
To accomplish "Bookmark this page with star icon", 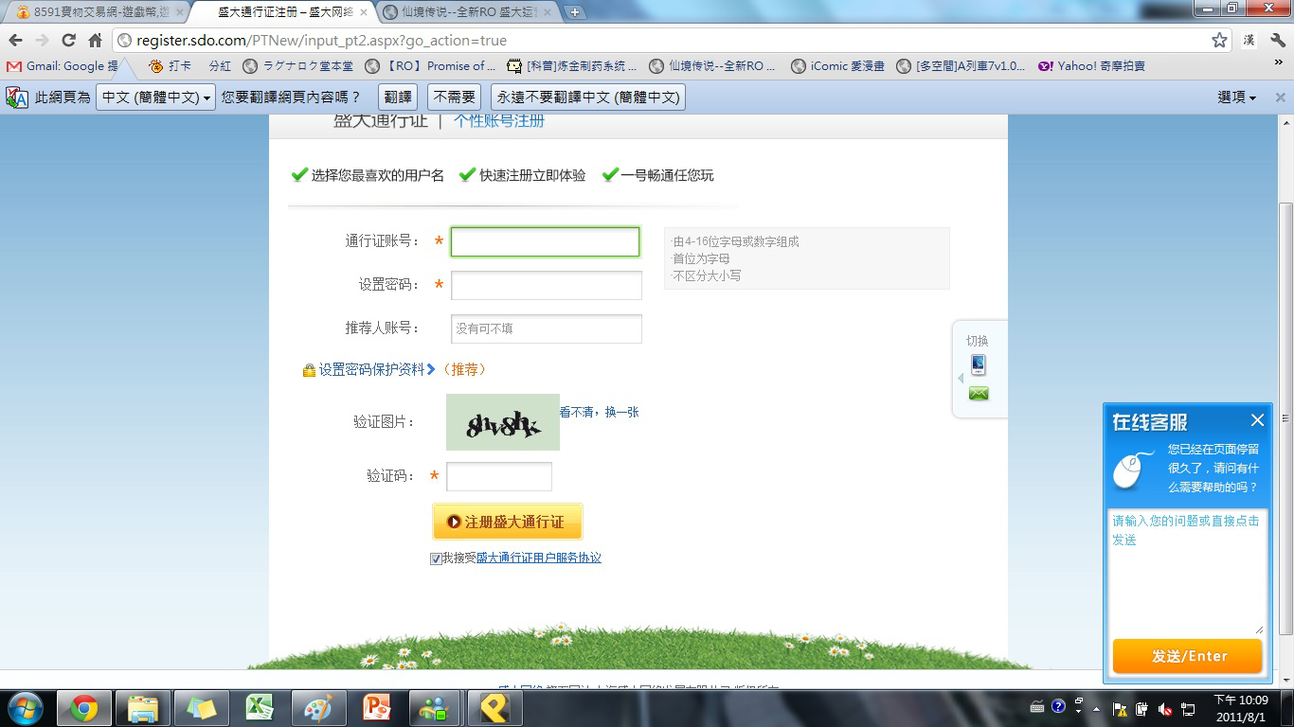I will tap(1219, 41).
